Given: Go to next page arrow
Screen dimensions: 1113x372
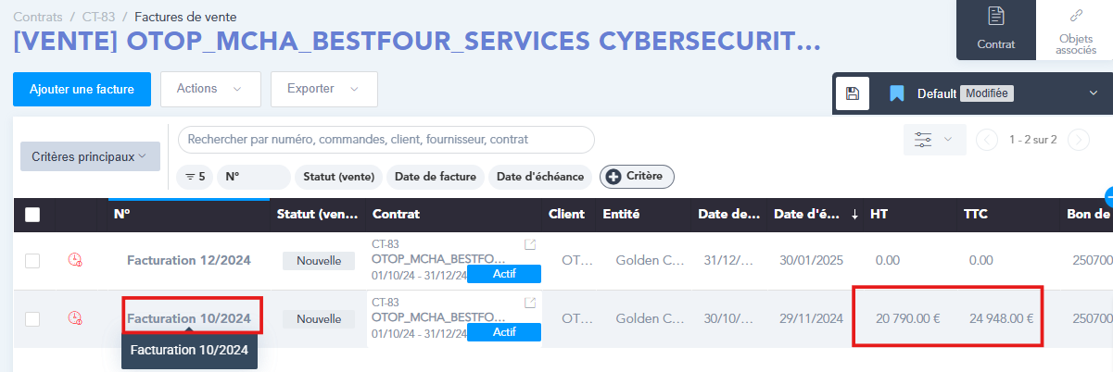Looking at the screenshot, I should point(1078,140).
